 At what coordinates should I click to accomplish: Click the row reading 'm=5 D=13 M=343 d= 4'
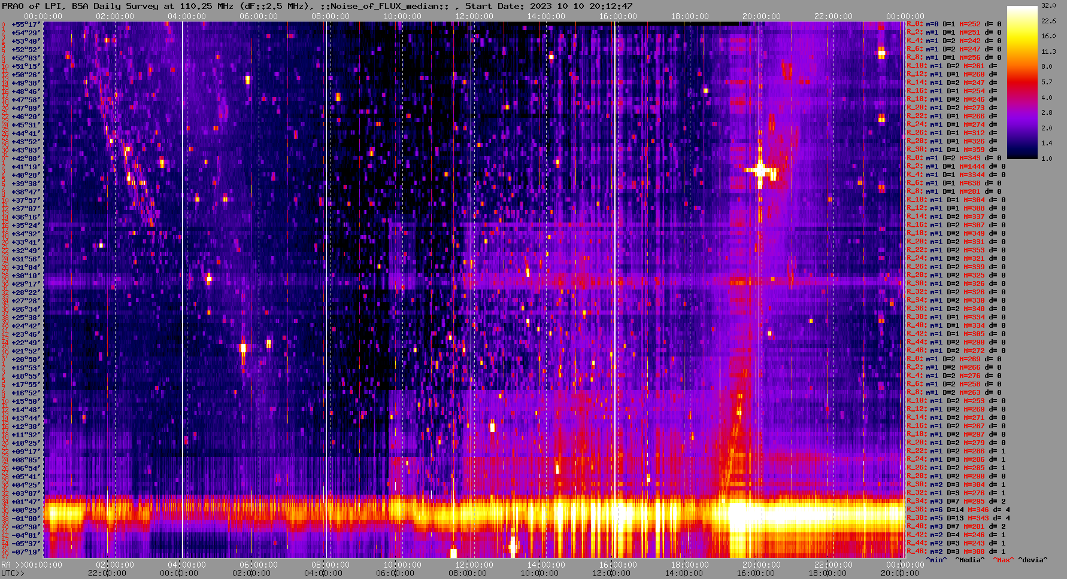(x=958, y=519)
